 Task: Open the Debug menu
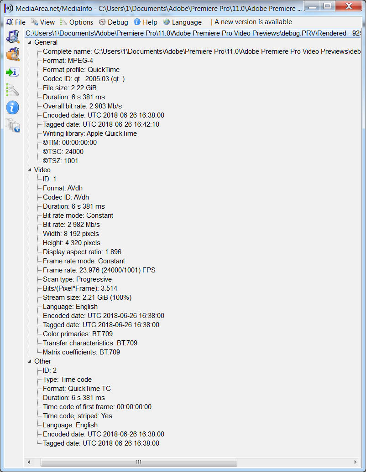tap(114, 22)
